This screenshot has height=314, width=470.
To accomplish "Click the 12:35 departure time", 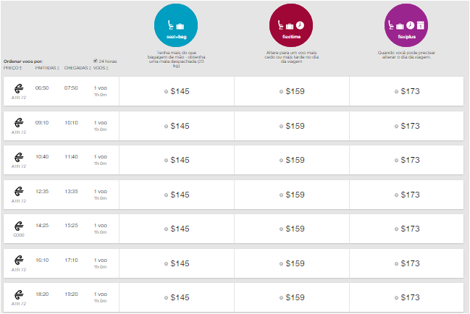I will coord(42,191).
